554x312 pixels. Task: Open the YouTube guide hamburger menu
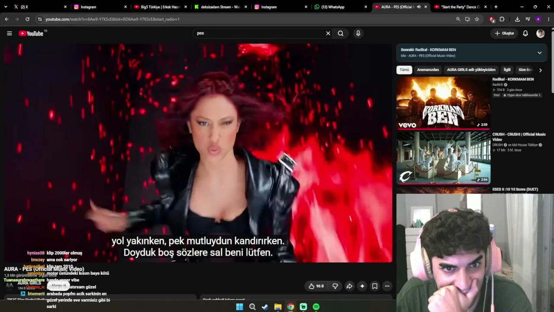(x=10, y=33)
